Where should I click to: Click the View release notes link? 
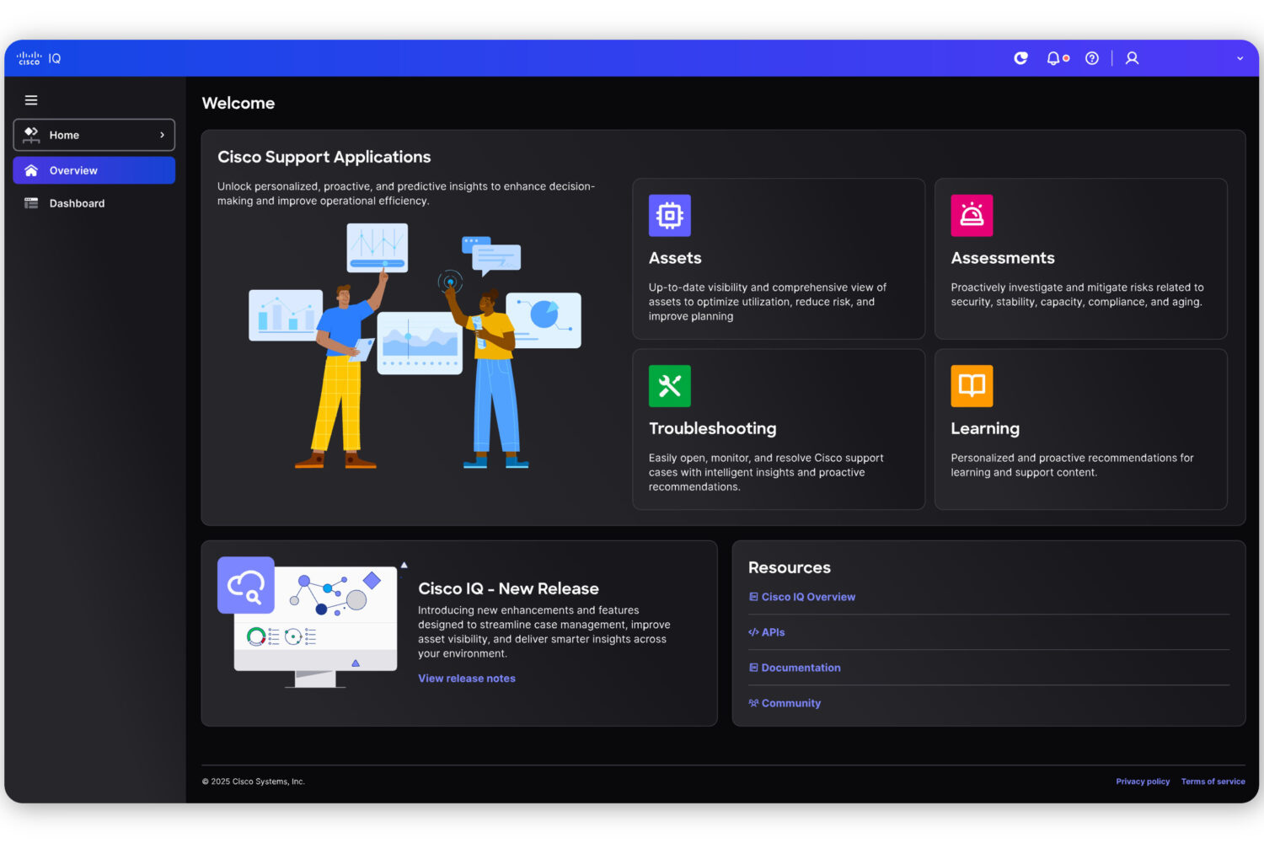coord(467,678)
